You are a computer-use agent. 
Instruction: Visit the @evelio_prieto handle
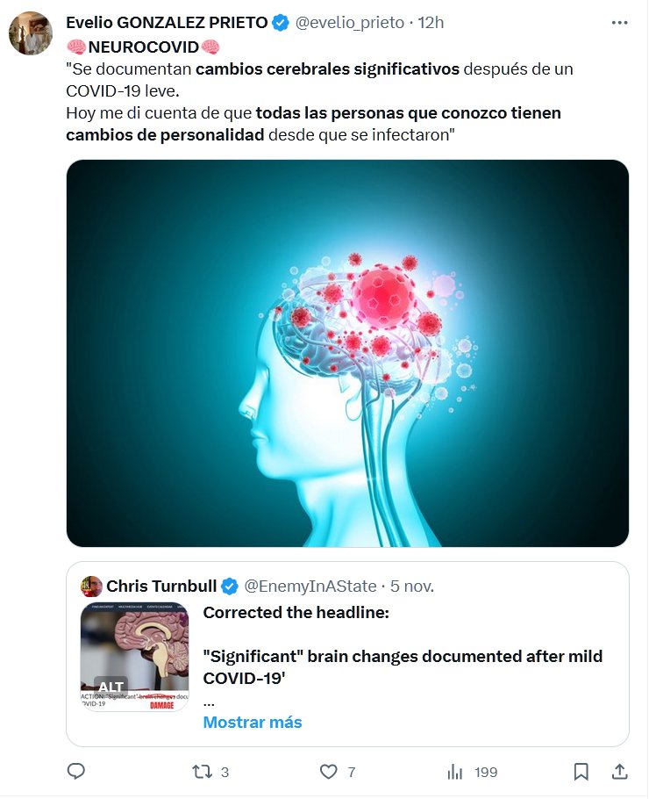[350, 23]
